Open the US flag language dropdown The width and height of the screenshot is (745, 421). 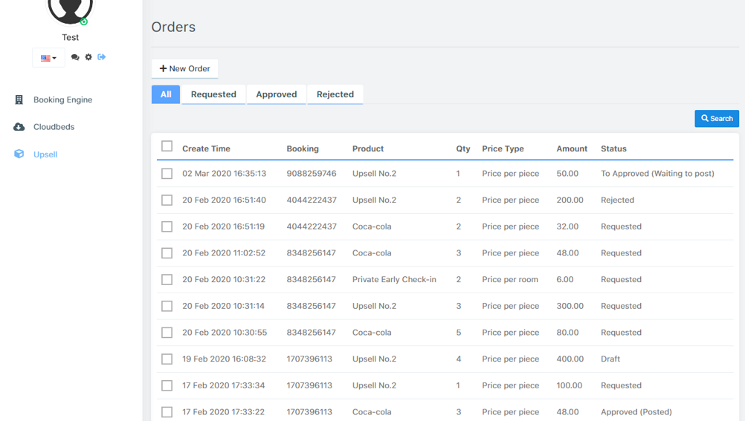(48, 58)
